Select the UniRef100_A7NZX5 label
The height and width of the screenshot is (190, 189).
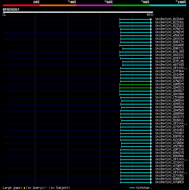(170, 32)
